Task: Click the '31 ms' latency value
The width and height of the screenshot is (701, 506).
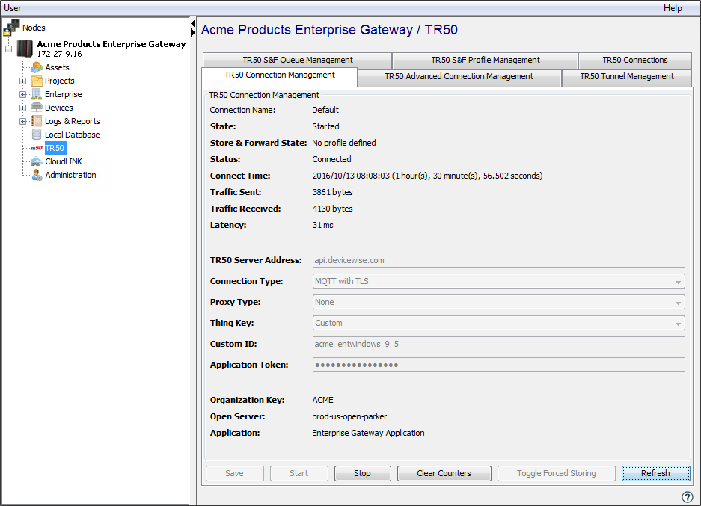Action: pos(322,225)
